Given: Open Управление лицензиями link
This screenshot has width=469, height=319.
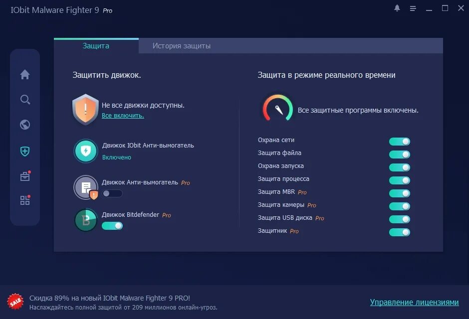Looking at the screenshot, I should pos(414,302).
